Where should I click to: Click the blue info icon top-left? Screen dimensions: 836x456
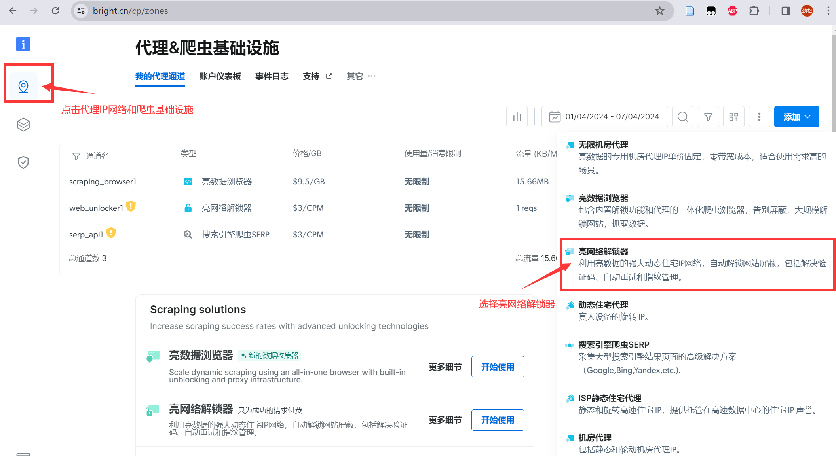tap(23, 44)
